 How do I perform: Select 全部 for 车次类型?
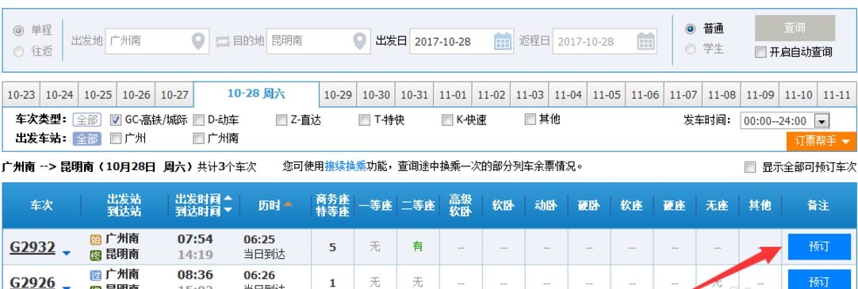[x=87, y=120]
